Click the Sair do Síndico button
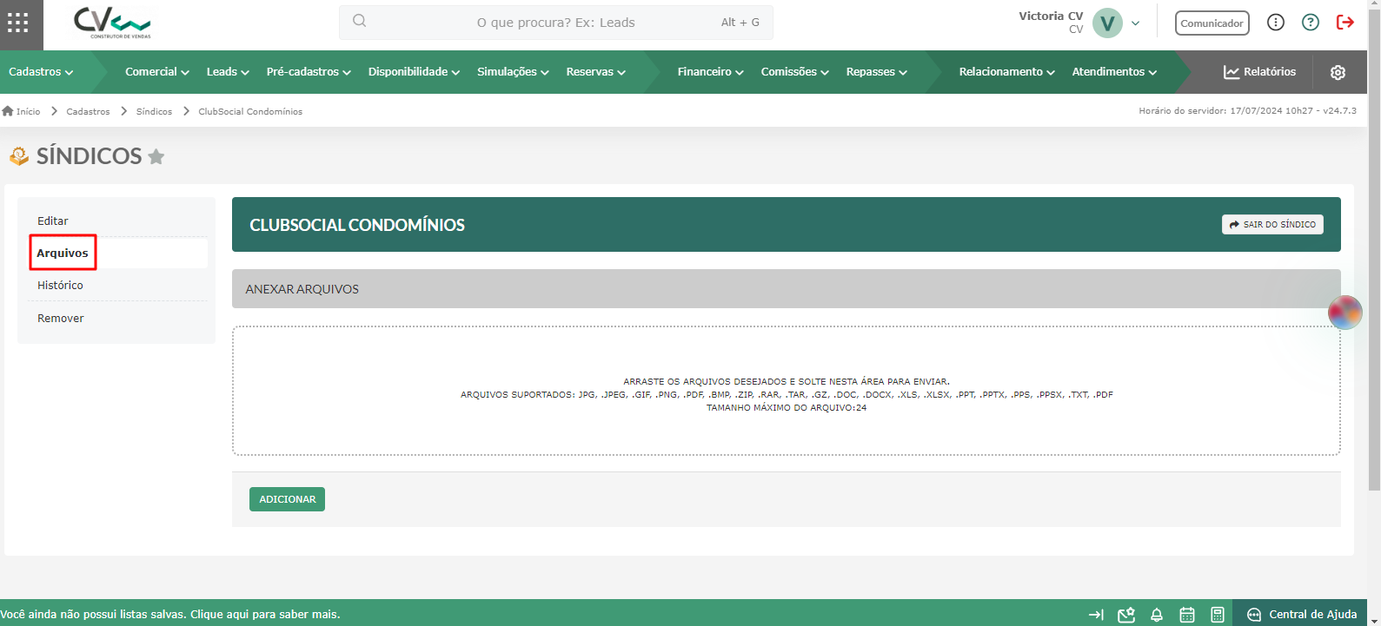This screenshot has width=1381, height=626. pyautogui.click(x=1272, y=224)
